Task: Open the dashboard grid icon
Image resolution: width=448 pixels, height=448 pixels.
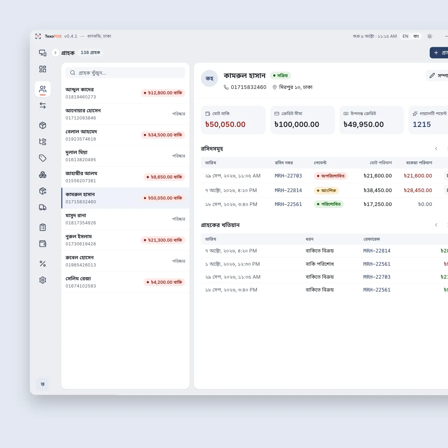Action: [x=43, y=69]
